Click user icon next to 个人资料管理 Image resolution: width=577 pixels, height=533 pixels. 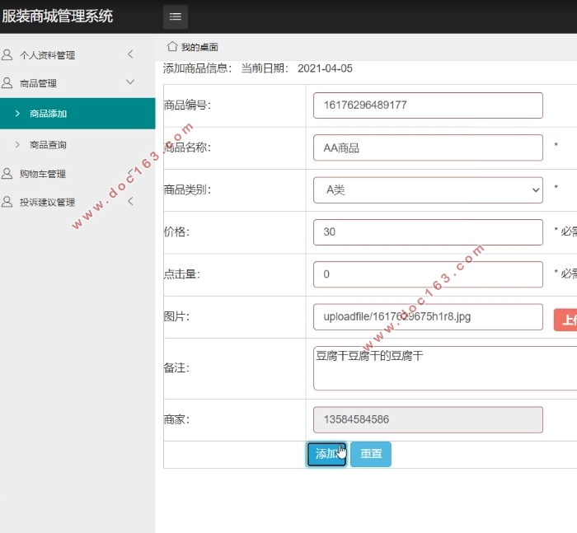[x=7, y=55]
